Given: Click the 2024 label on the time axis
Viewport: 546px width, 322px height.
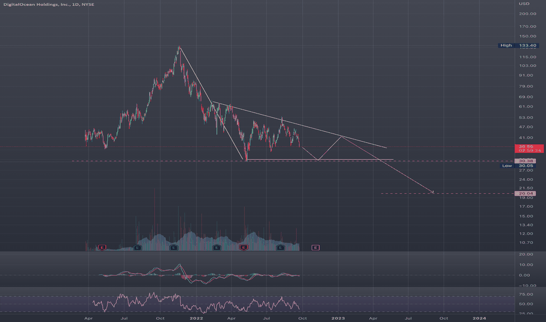Looking at the screenshot, I should (479, 318).
